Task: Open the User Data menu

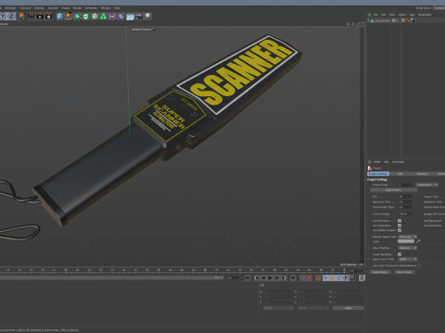Action: click(x=398, y=162)
